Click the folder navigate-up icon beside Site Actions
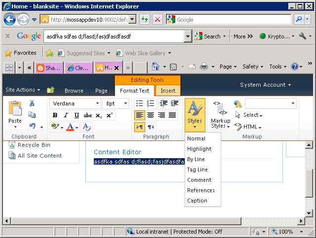Screen dimensions: 316x238 click(50, 90)
